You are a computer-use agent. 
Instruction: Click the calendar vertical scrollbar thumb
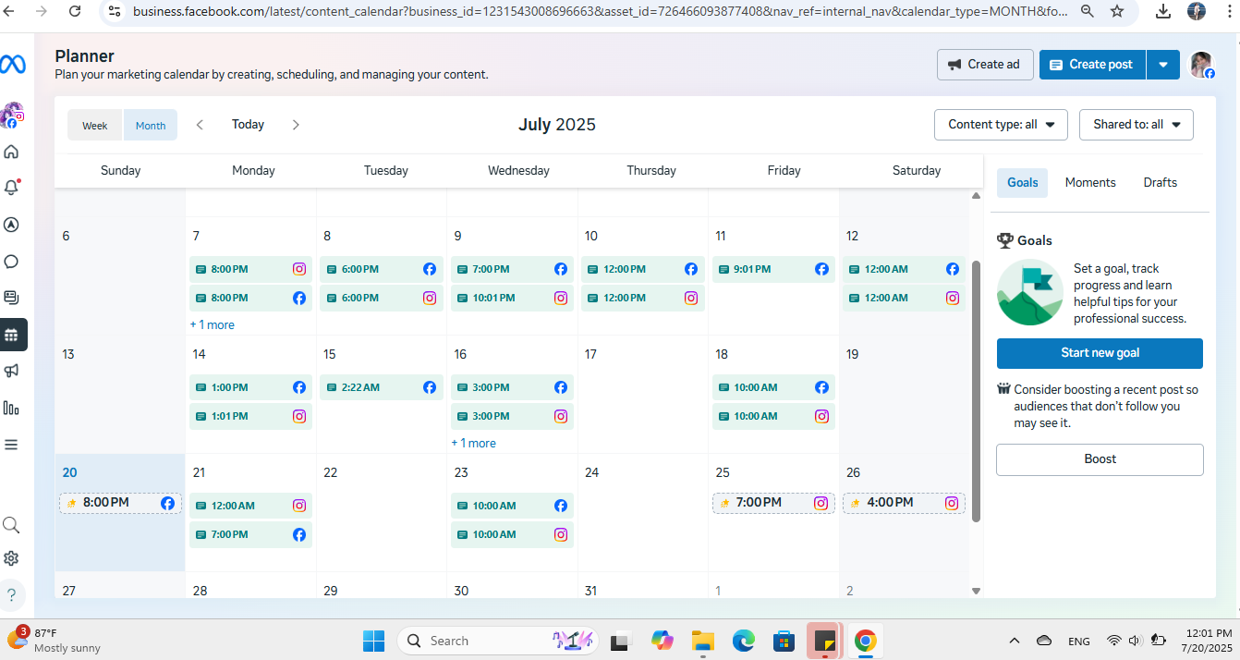(x=977, y=390)
